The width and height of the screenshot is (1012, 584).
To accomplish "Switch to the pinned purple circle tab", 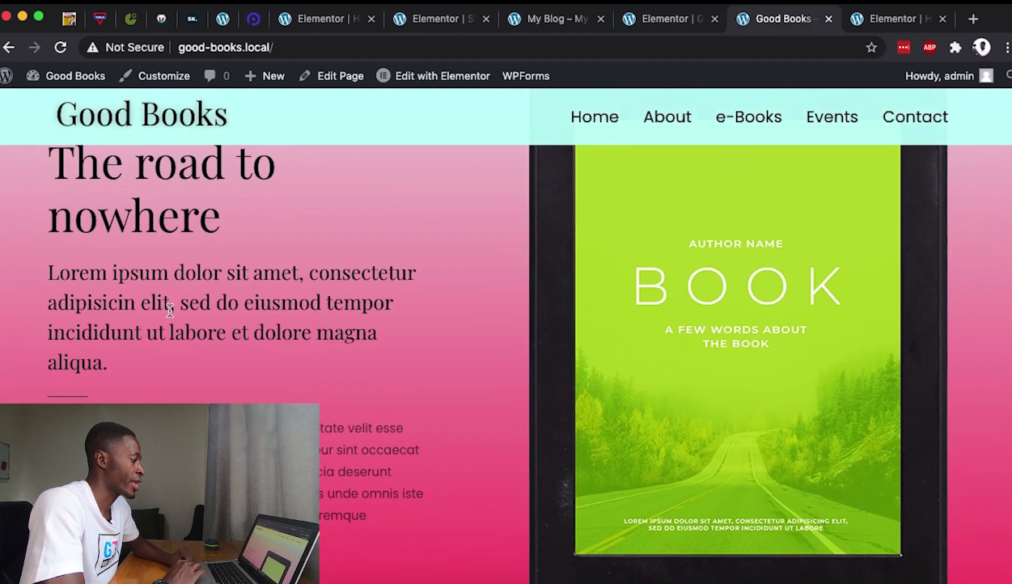I will pos(254,19).
